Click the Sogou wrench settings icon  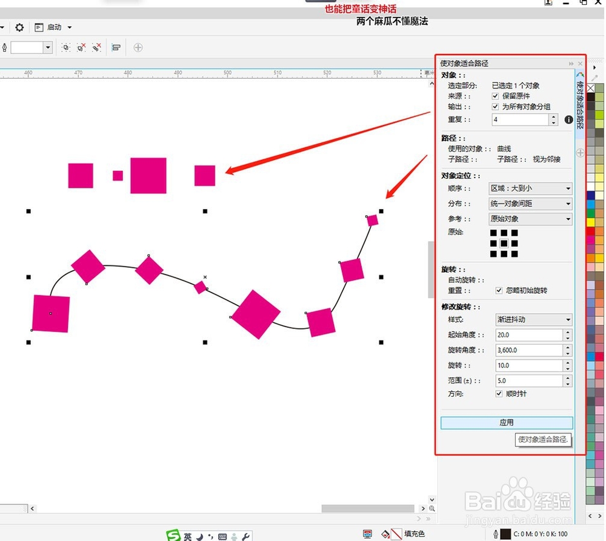coord(245,536)
